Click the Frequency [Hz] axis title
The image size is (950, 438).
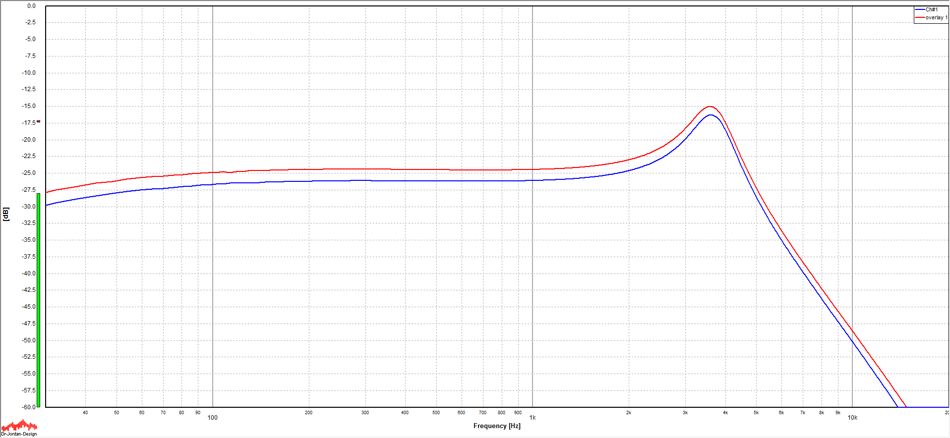tap(496, 426)
